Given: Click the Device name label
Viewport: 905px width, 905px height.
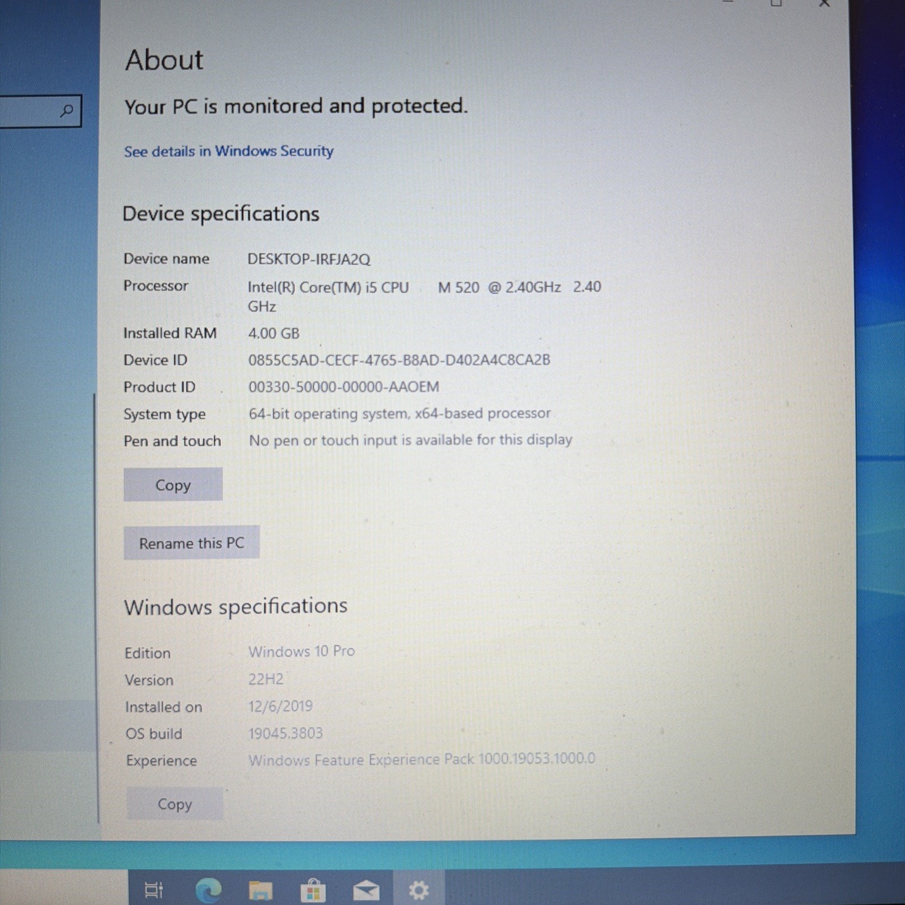Looking at the screenshot, I should coord(166,258).
